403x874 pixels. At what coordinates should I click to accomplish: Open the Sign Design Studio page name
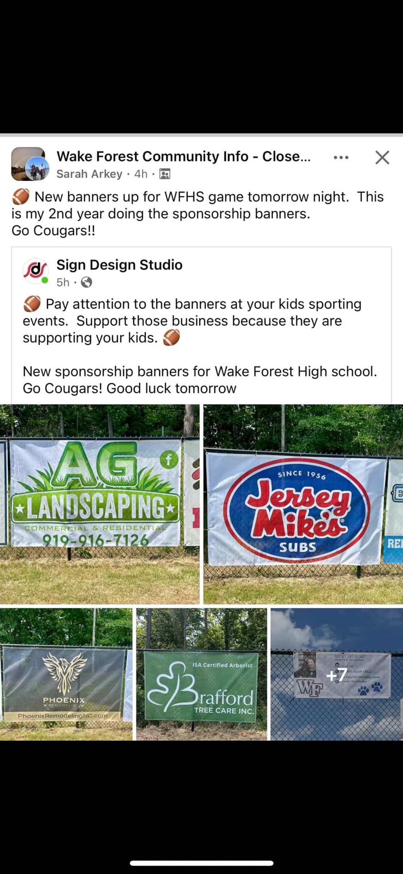tap(120, 265)
